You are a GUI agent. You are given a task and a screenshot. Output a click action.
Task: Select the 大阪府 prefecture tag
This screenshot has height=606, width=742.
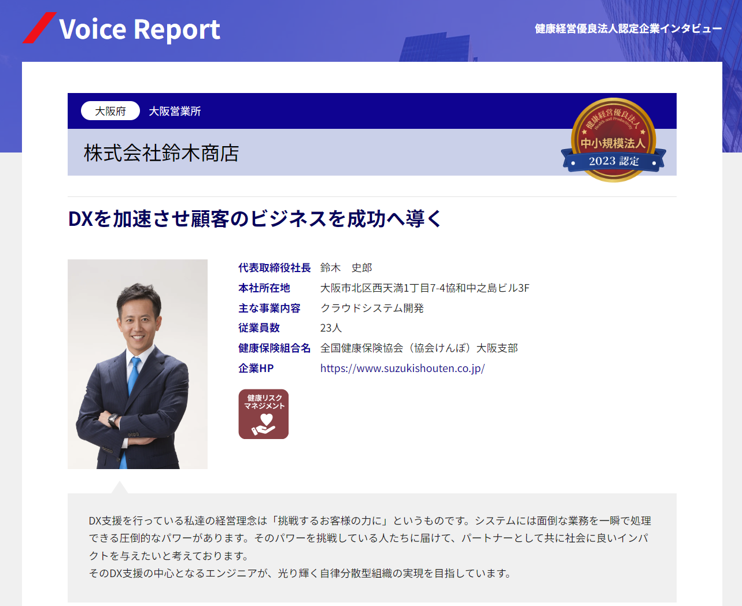tap(110, 111)
